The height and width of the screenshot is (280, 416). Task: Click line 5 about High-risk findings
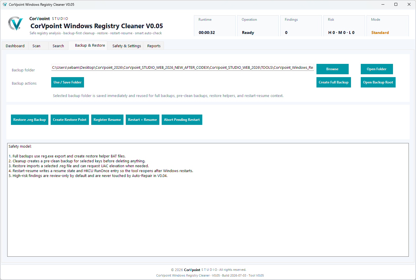tap(88, 176)
